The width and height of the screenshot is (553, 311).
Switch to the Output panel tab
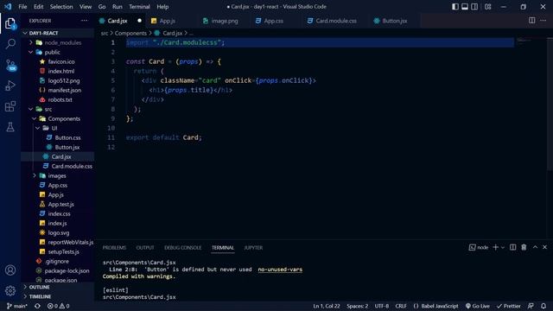pos(145,248)
